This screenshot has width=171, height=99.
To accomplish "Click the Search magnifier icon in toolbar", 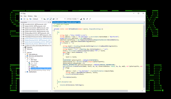I will pos(90,19).
